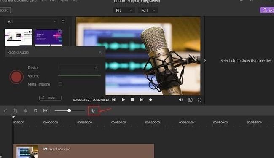Screen dimensions: 274x158
Task: Click the redo arrow in timeline toolbar
Action: click(5, 111)
